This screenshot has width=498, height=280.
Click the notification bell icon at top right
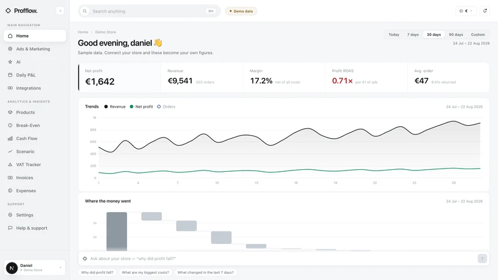(x=485, y=11)
